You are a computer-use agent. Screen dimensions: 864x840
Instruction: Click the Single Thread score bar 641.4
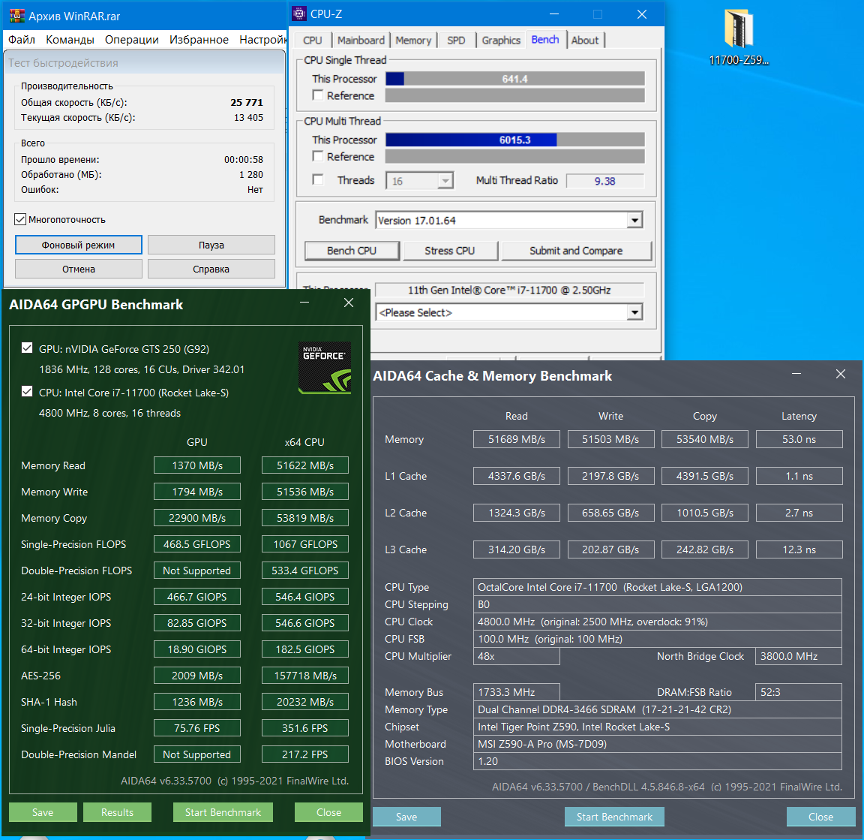tap(515, 79)
